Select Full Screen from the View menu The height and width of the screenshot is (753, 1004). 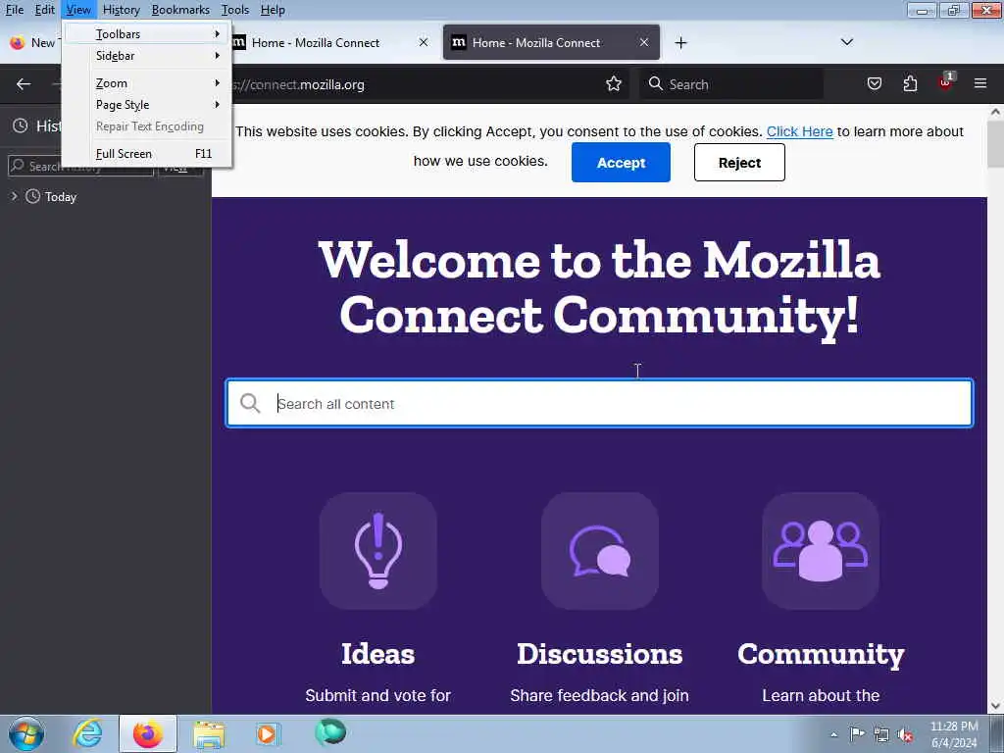148,154
